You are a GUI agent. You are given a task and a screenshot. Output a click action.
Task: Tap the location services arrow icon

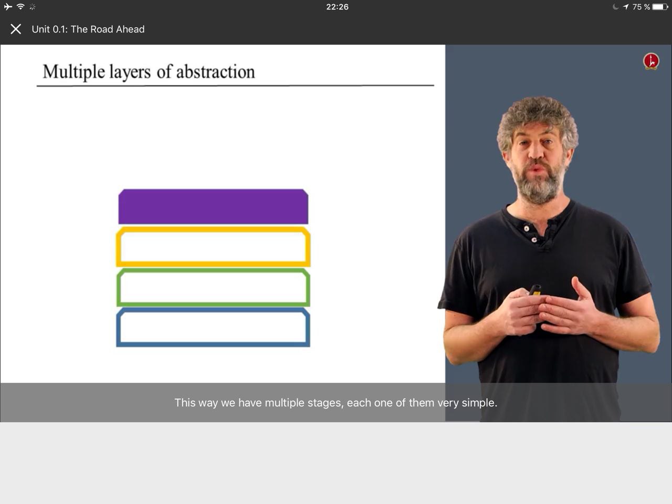[x=626, y=7]
